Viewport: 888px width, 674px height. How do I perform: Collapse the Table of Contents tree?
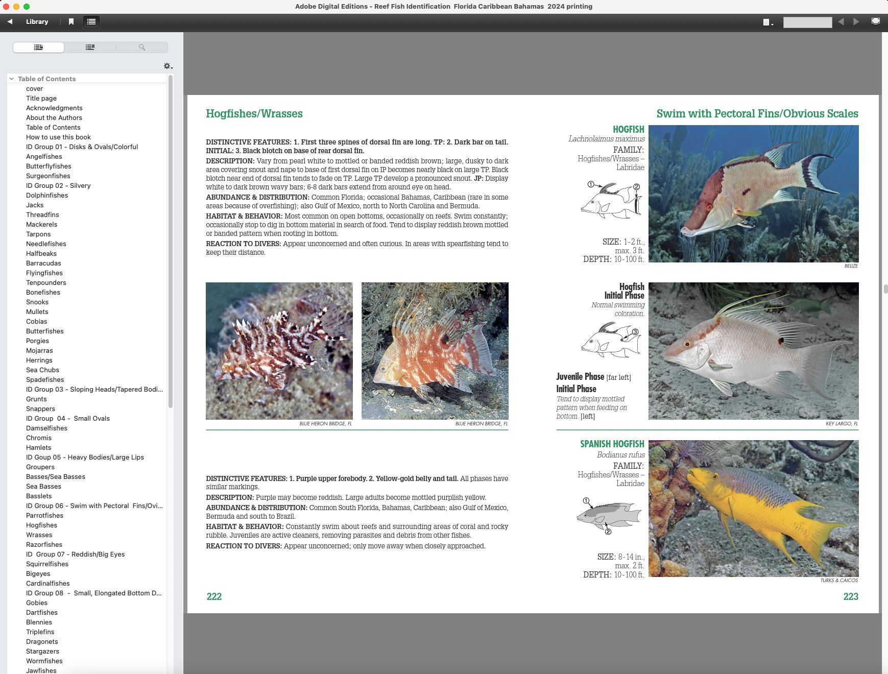coord(11,79)
